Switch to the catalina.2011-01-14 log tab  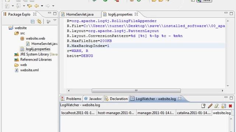click(x=194, y=113)
